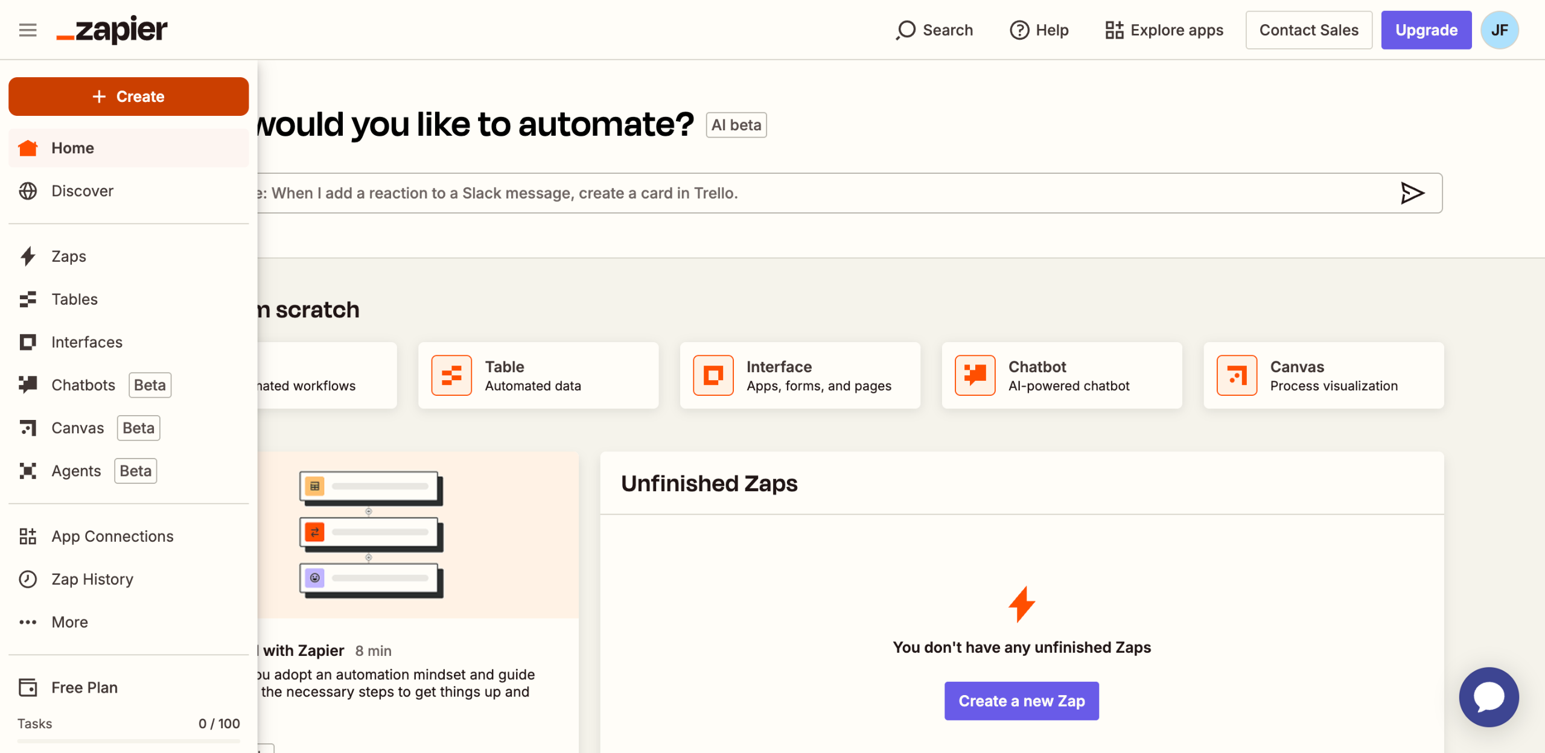Open Zap History
The width and height of the screenshot is (1545, 753).
tap(92, 579)
